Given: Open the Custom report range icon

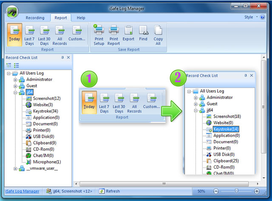Looking at the screenshot, I should click(x=77, y=35).
